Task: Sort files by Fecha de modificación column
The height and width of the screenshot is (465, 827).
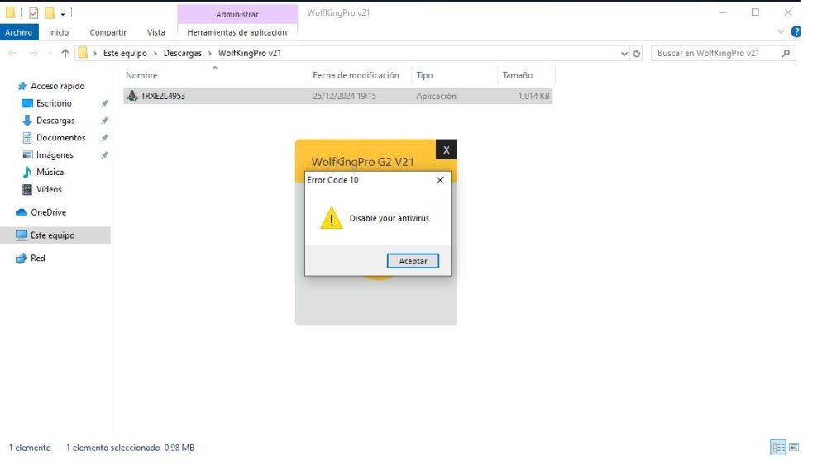Action: (x=356, y=75)
